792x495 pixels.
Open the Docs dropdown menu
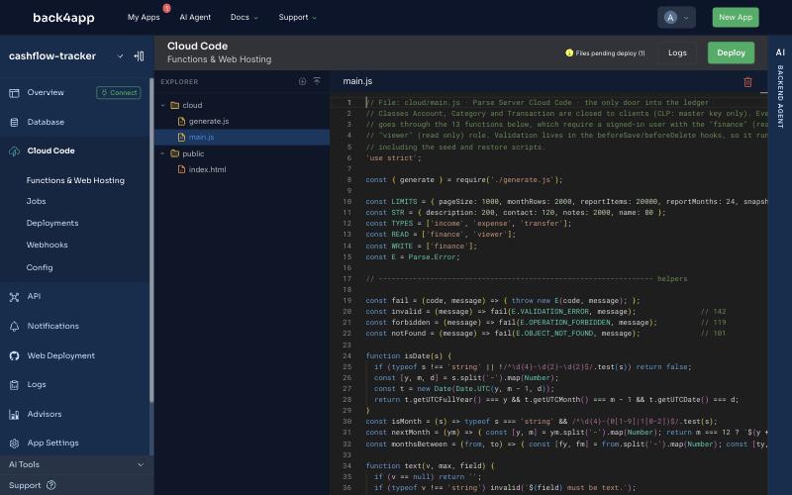[244, 17]
